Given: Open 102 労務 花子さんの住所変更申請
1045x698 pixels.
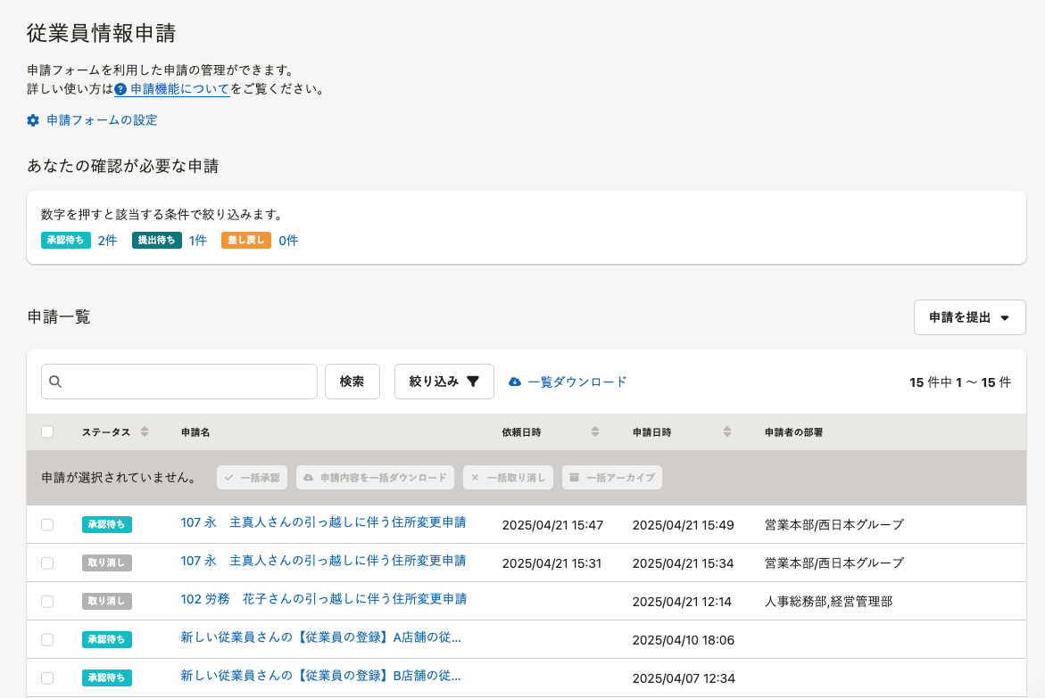Looking at the screenshot, I should 324,599.
